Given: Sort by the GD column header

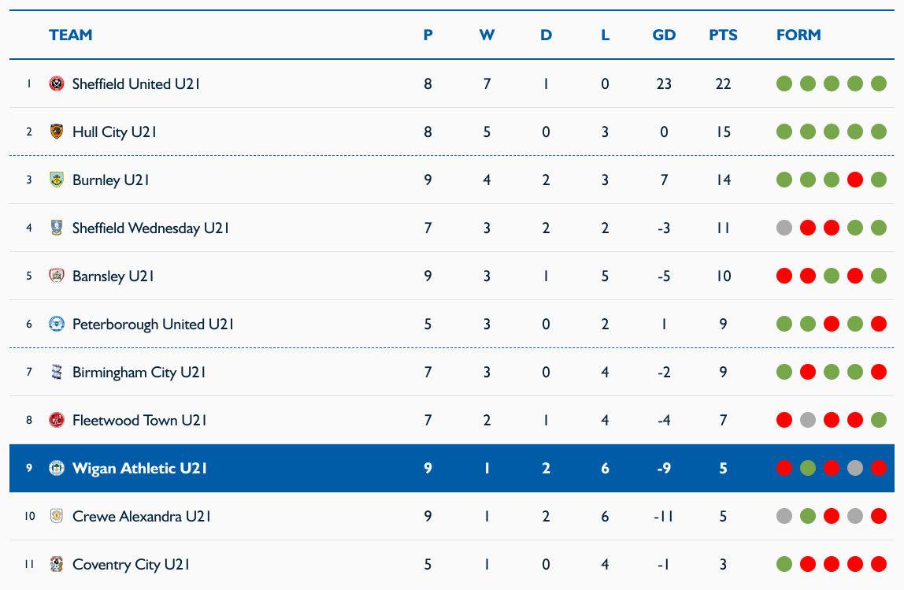Looking at the screenshot, I should point(664,35).
